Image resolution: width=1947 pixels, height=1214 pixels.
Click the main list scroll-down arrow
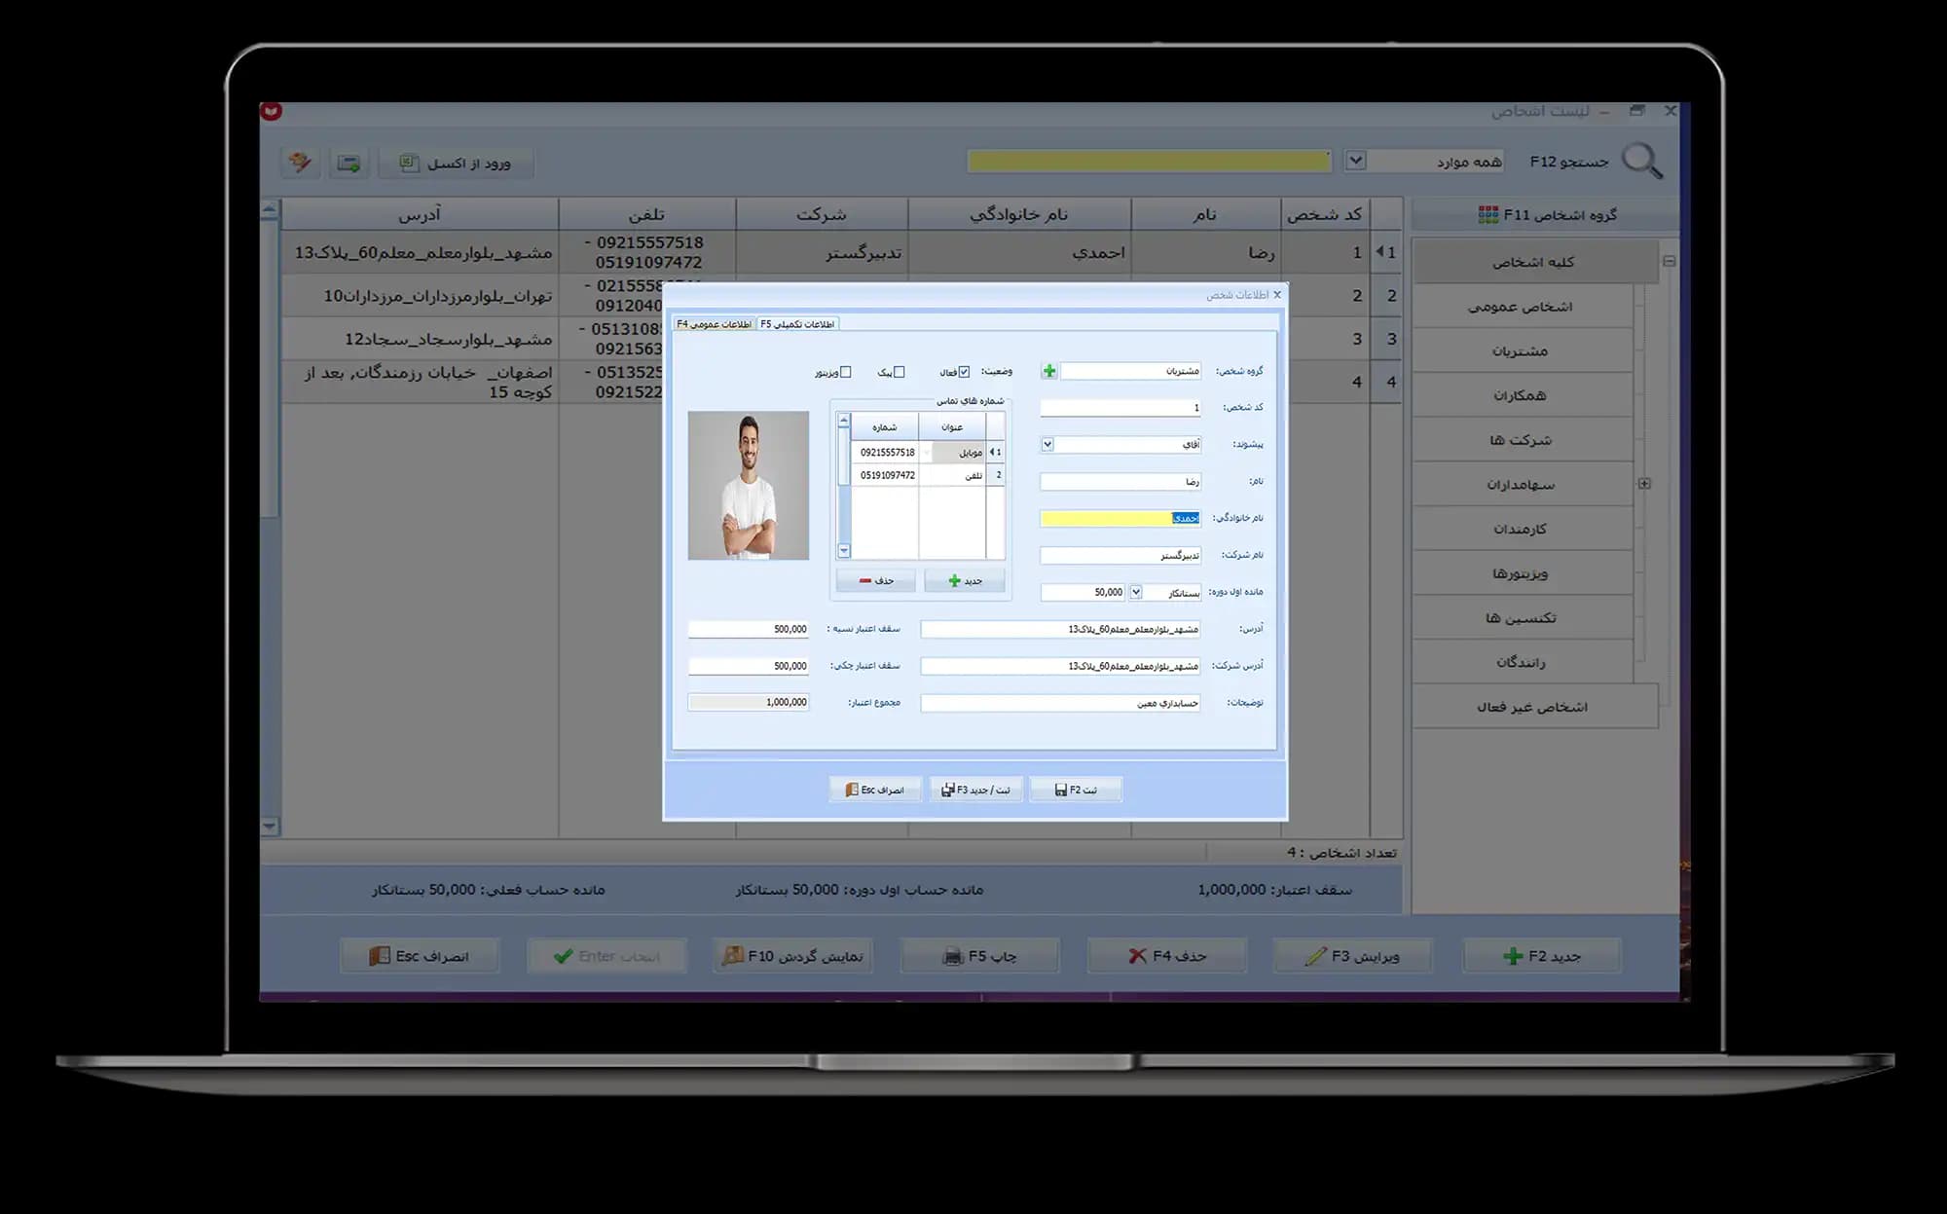point(270,827)
